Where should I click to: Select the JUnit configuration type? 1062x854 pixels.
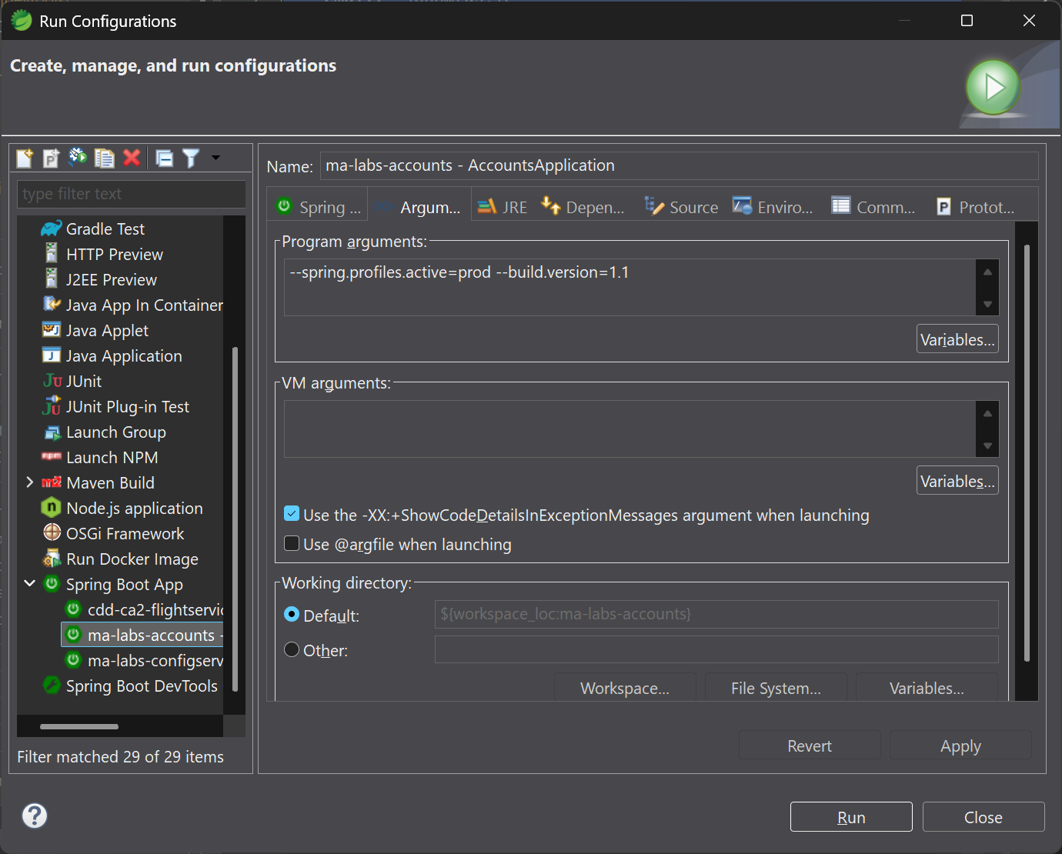tap(72, 381)
